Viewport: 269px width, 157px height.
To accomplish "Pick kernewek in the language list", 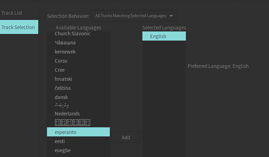I will point(65,52).
